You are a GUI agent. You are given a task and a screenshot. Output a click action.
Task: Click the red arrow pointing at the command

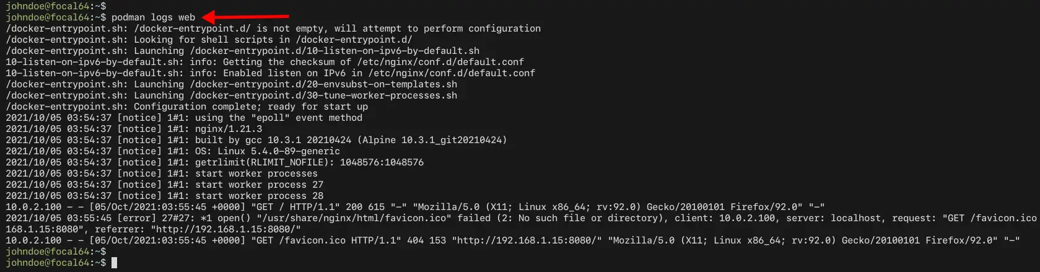click(x=245, y=17)
